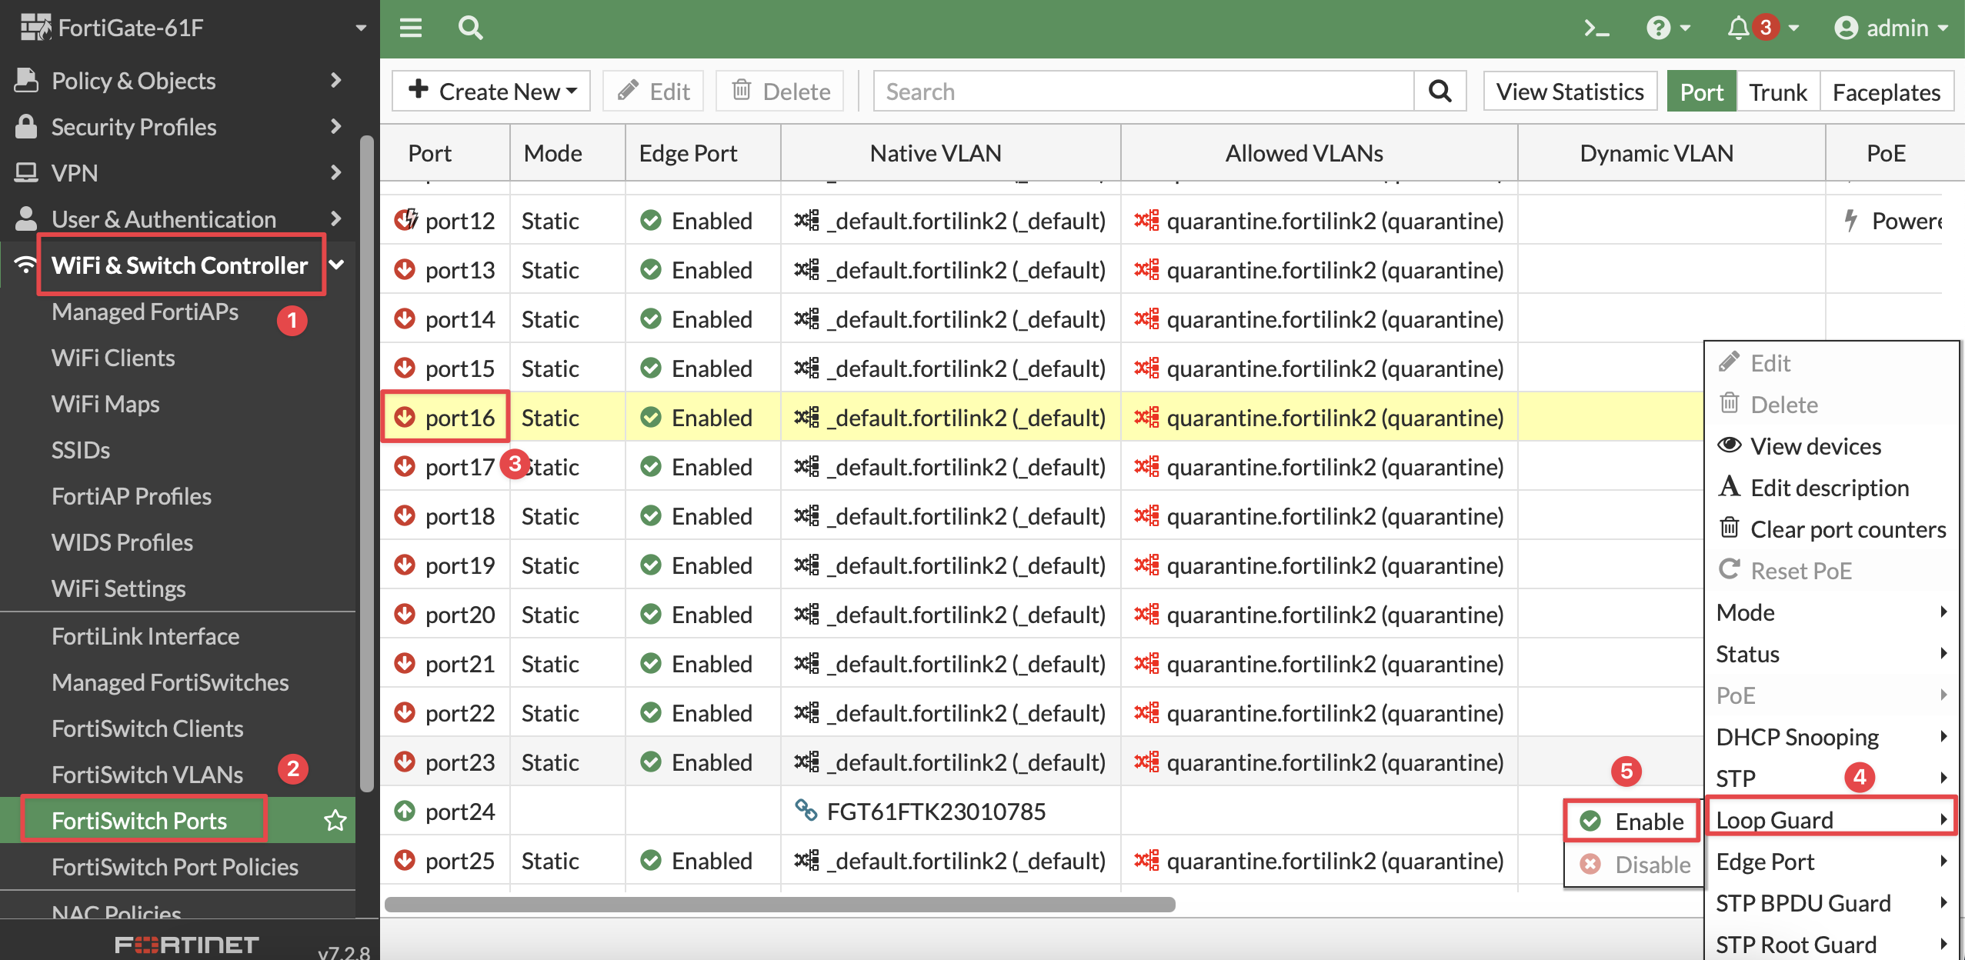Click the horizontal table scrollbar
The width and height of the screenshot is (1965, 960).
[780, 904]
